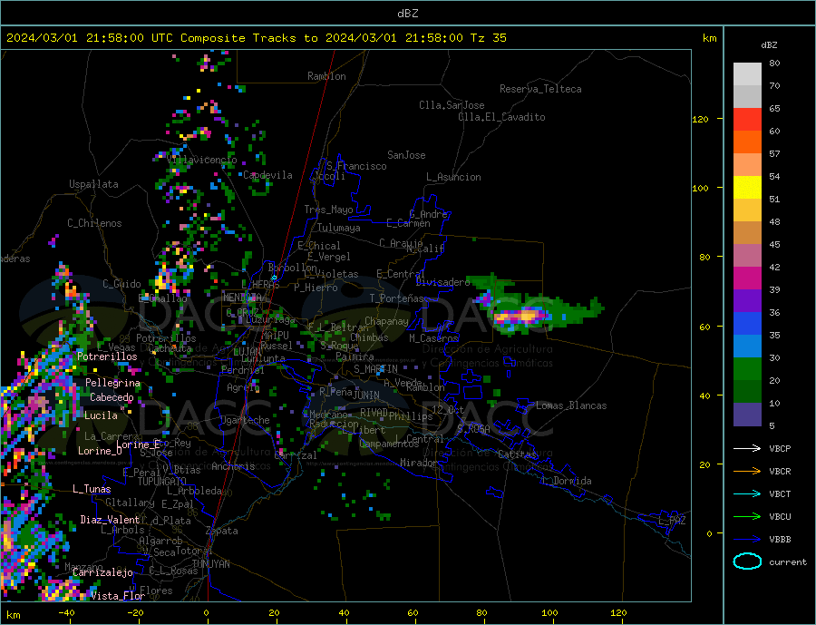The height and width of the screenshot is (625, 816).
Task: Click the cyan 'current' ellipse legend icon
Action: click(747, 562)
